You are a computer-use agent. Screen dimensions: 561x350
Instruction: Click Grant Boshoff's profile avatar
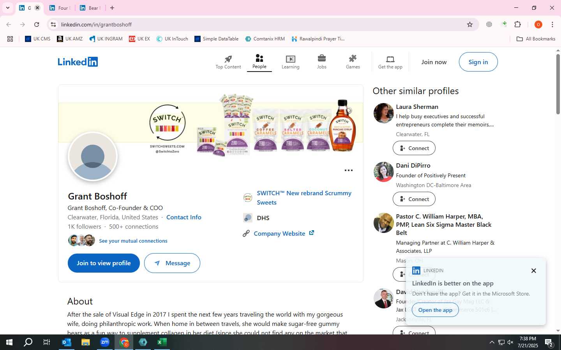point(93,156)
